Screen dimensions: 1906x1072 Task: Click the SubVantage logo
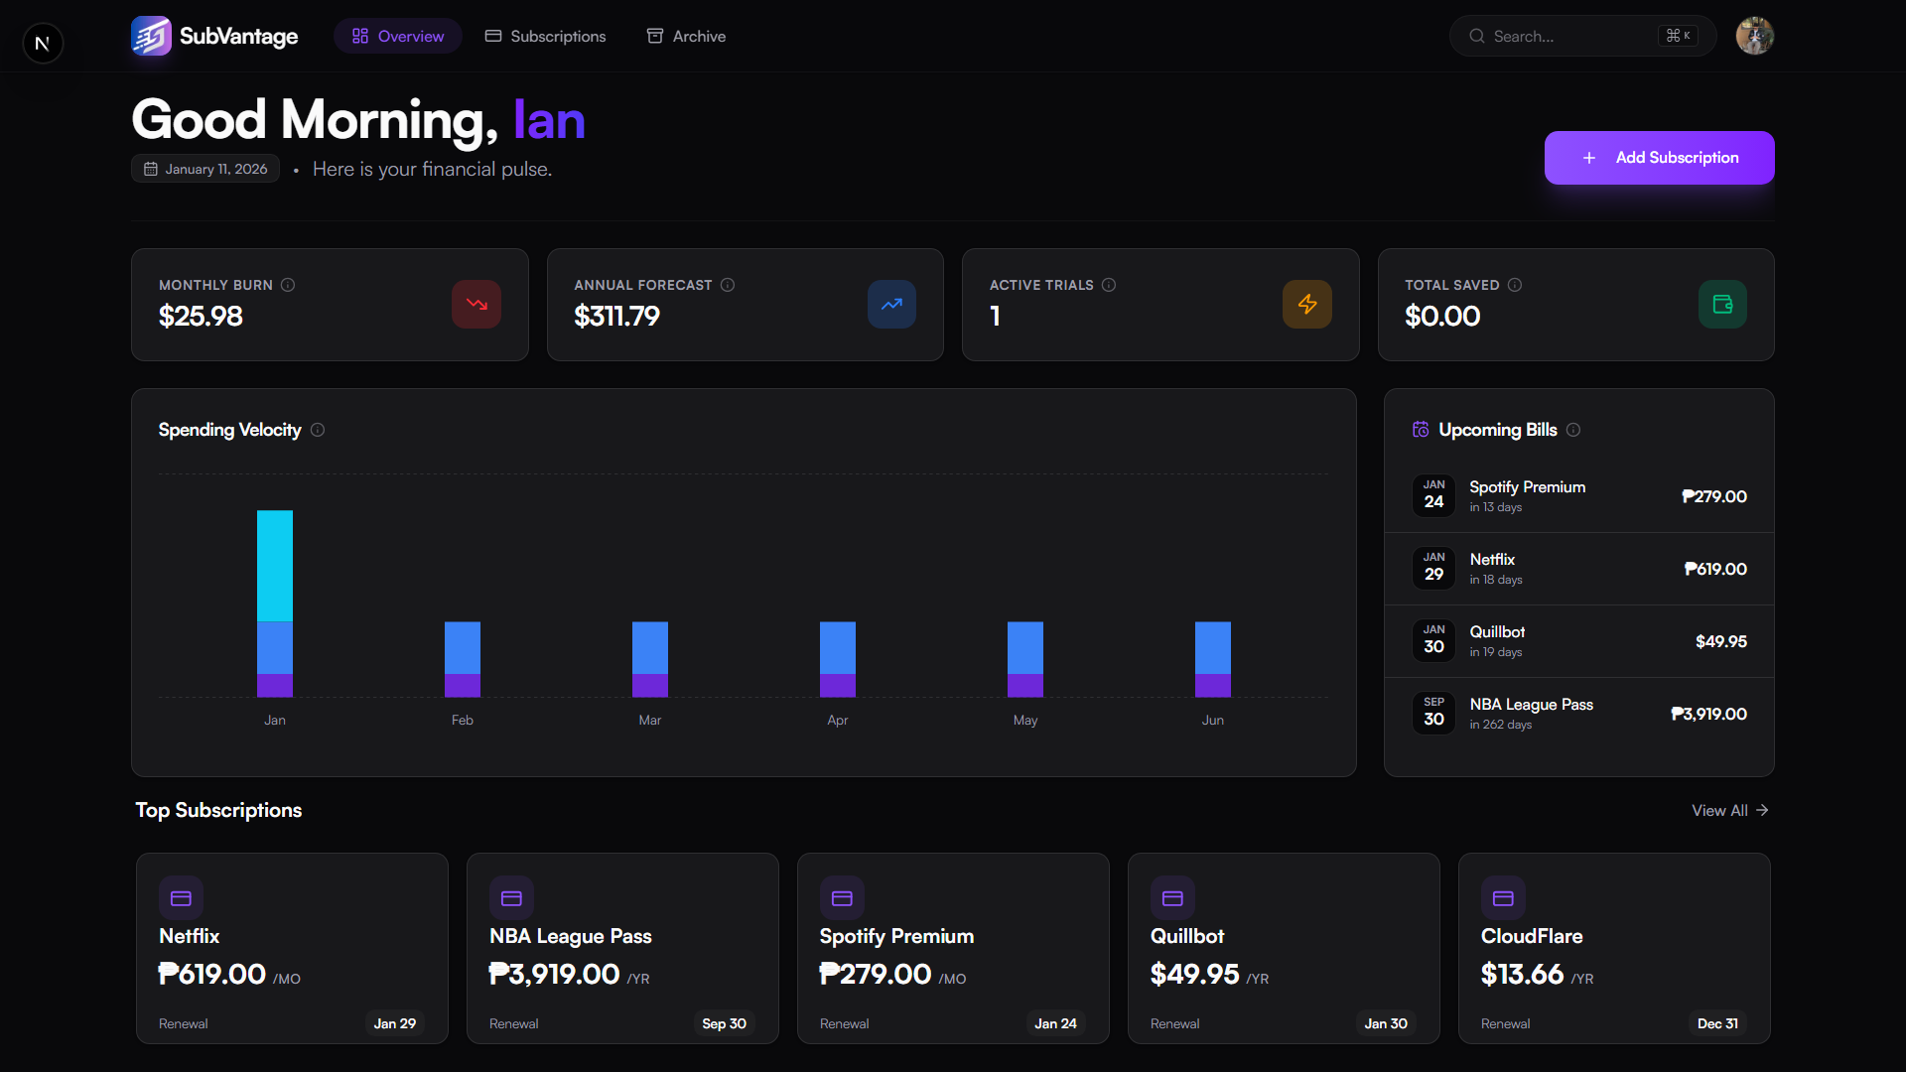[151, 36]
